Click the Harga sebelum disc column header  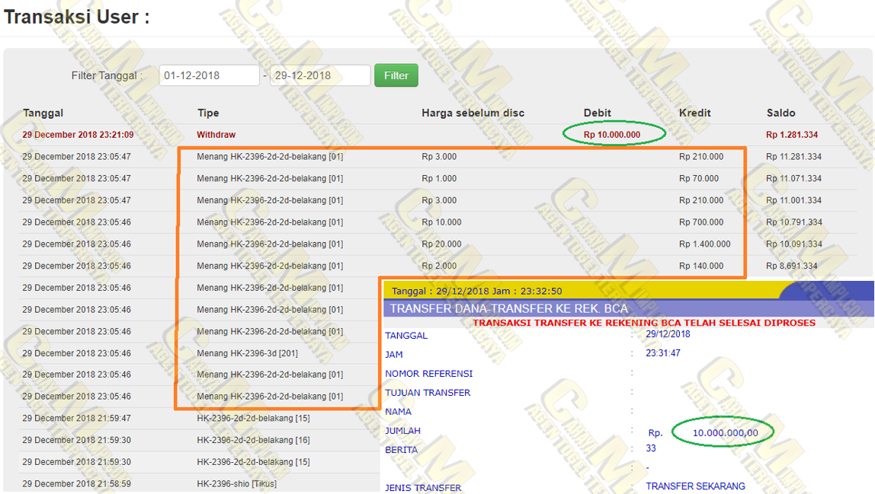pos(473,113)
